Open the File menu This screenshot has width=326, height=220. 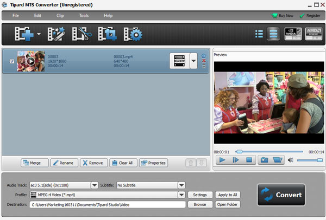[16, 16]
